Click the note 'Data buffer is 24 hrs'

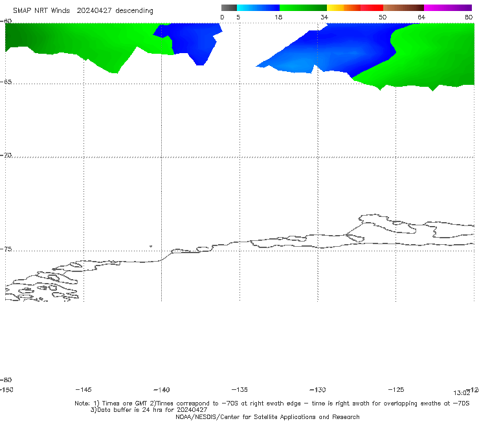tap(131, 410)
